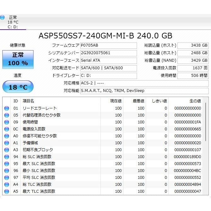Image resolution: width=211 pixels, height=211 pixels.
Task: Select the 代替処理済のセクタ数 attribute name
Action: click(x=42, y=115)
